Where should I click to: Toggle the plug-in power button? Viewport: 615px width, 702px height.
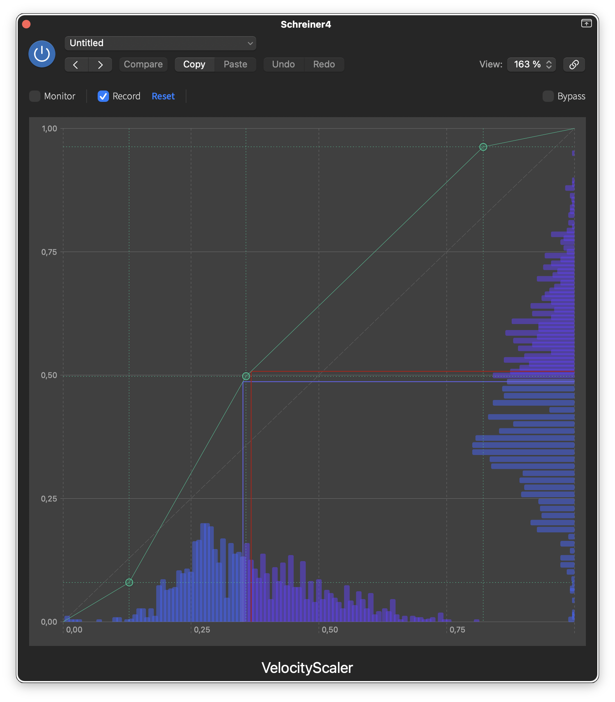coord(42,54)
